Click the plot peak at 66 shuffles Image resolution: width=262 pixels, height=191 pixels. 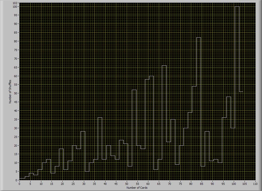pyautogui.click(x=164, y=66)
